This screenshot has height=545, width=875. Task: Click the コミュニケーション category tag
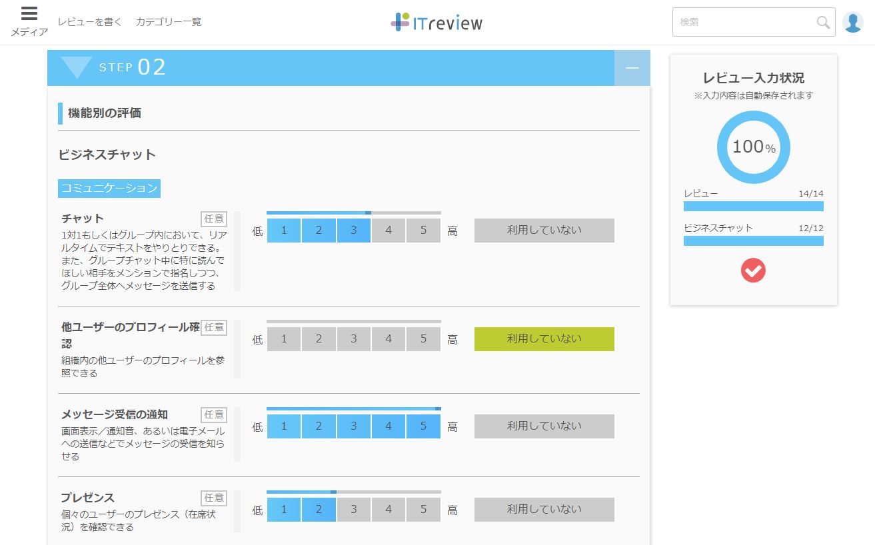[x=109, y=189]
